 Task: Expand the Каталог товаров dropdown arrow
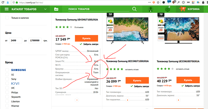tap(45, 9)
